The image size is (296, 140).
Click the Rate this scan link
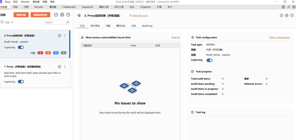(140, 16)
